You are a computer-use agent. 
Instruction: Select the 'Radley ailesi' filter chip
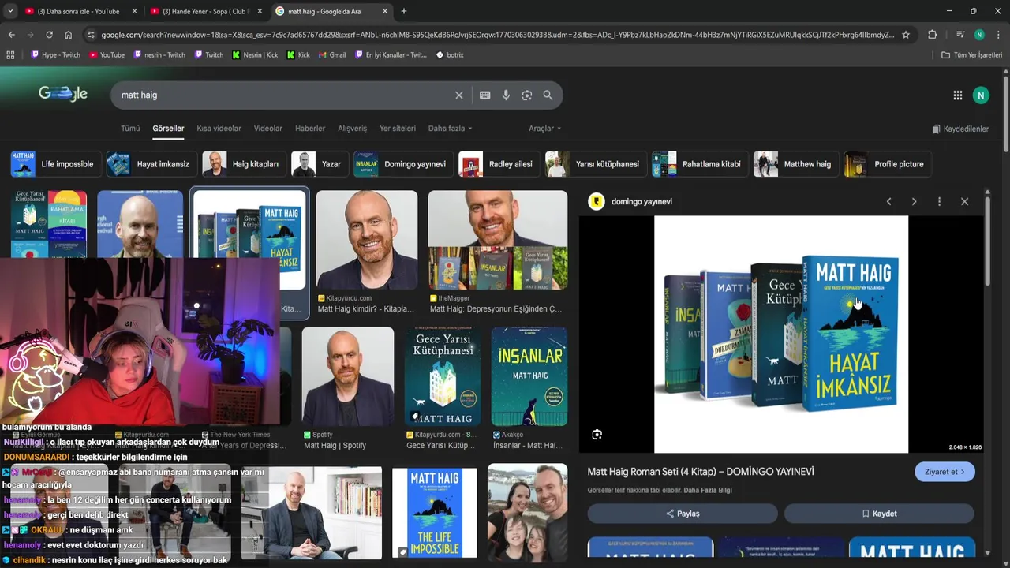(499, 164)
